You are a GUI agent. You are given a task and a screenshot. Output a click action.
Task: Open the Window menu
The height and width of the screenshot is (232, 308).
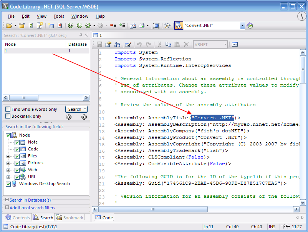(x=80, y=16)
